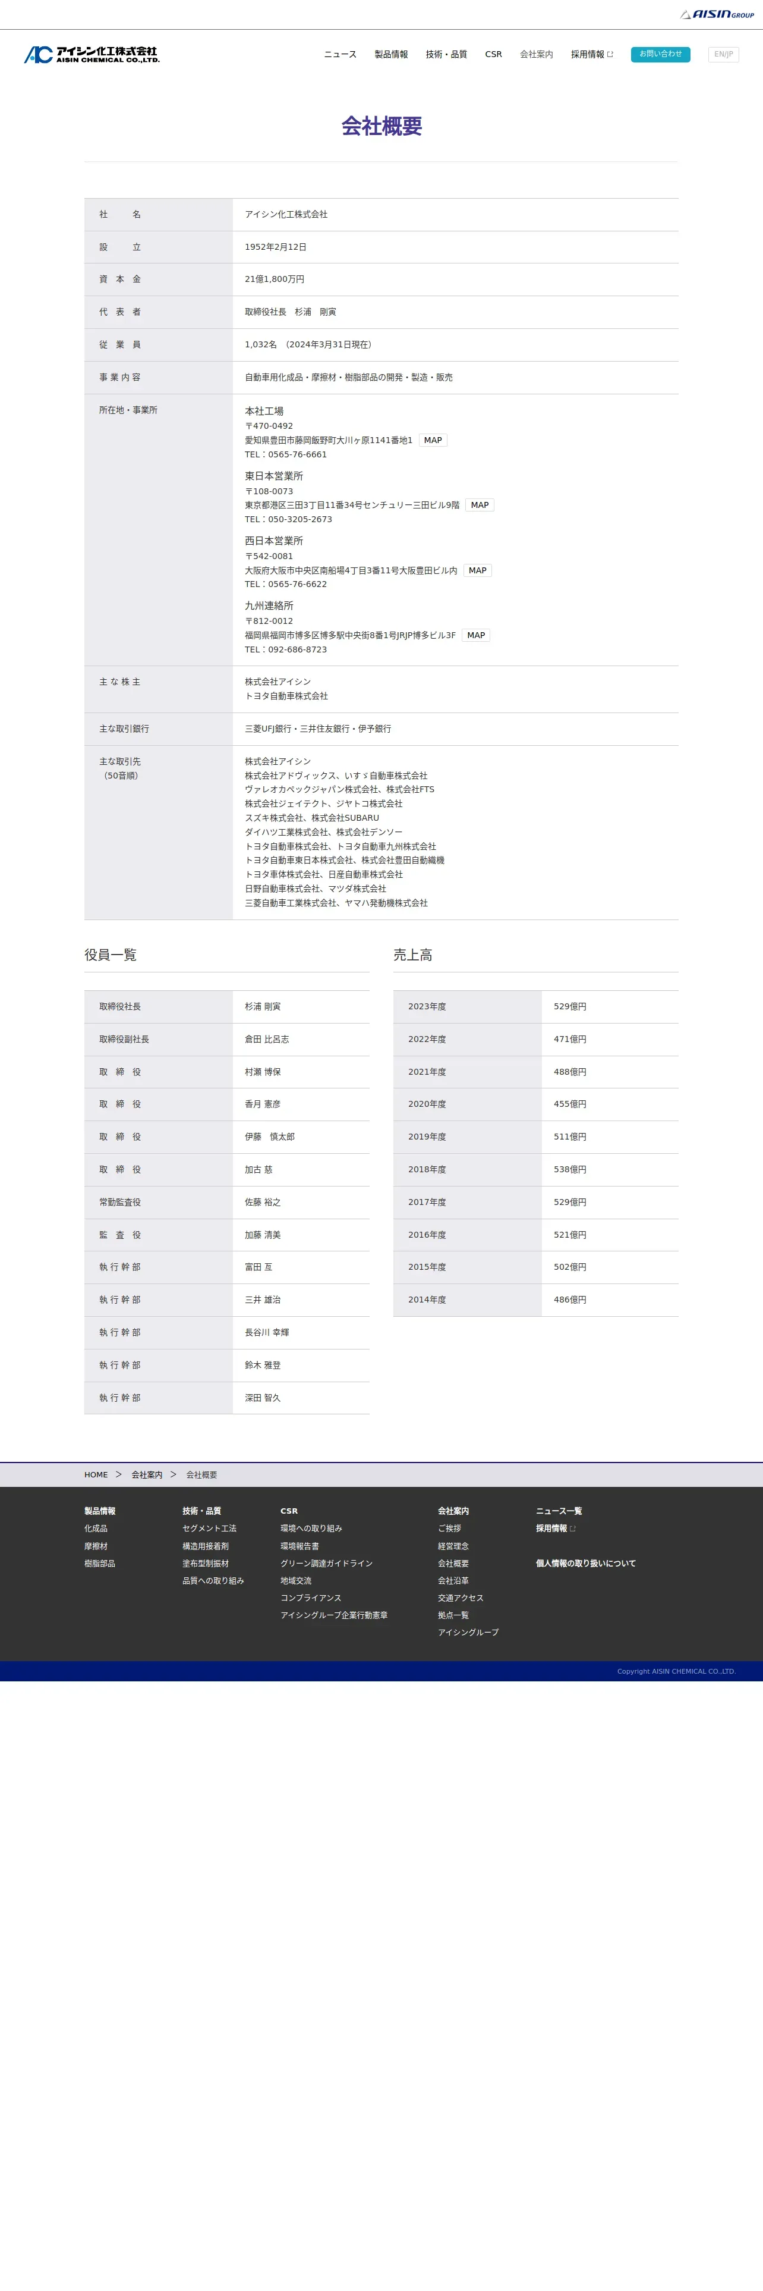Click the 2023年度 sales value 529億円
763x2291 pixels.
click(570, 1007)
